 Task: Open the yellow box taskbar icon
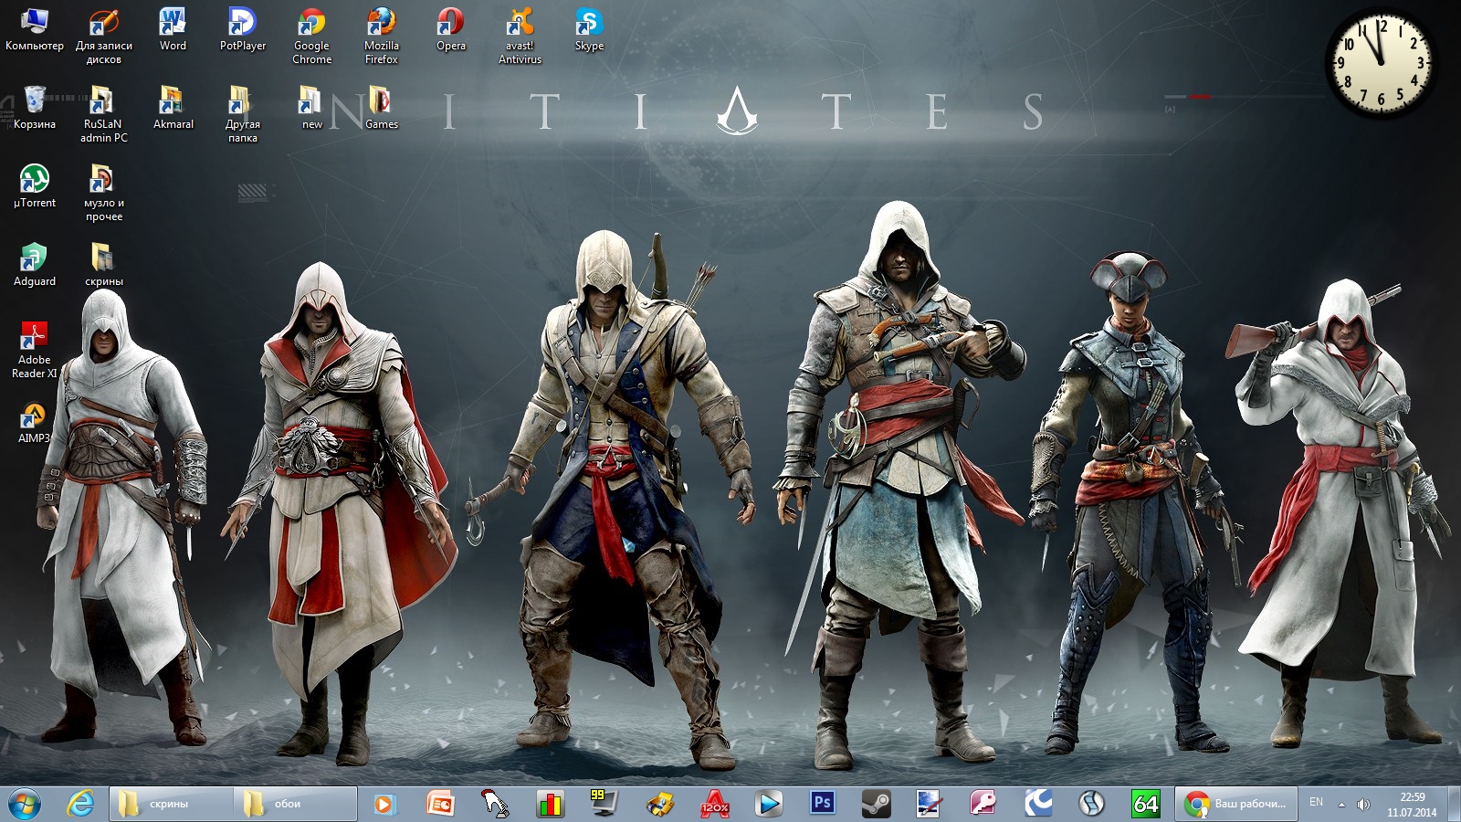coord(659,804)
